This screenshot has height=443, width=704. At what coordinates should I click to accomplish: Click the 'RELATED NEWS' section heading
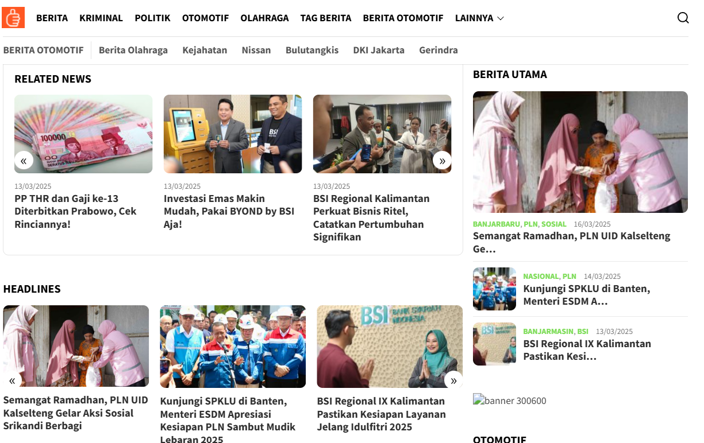53,79
